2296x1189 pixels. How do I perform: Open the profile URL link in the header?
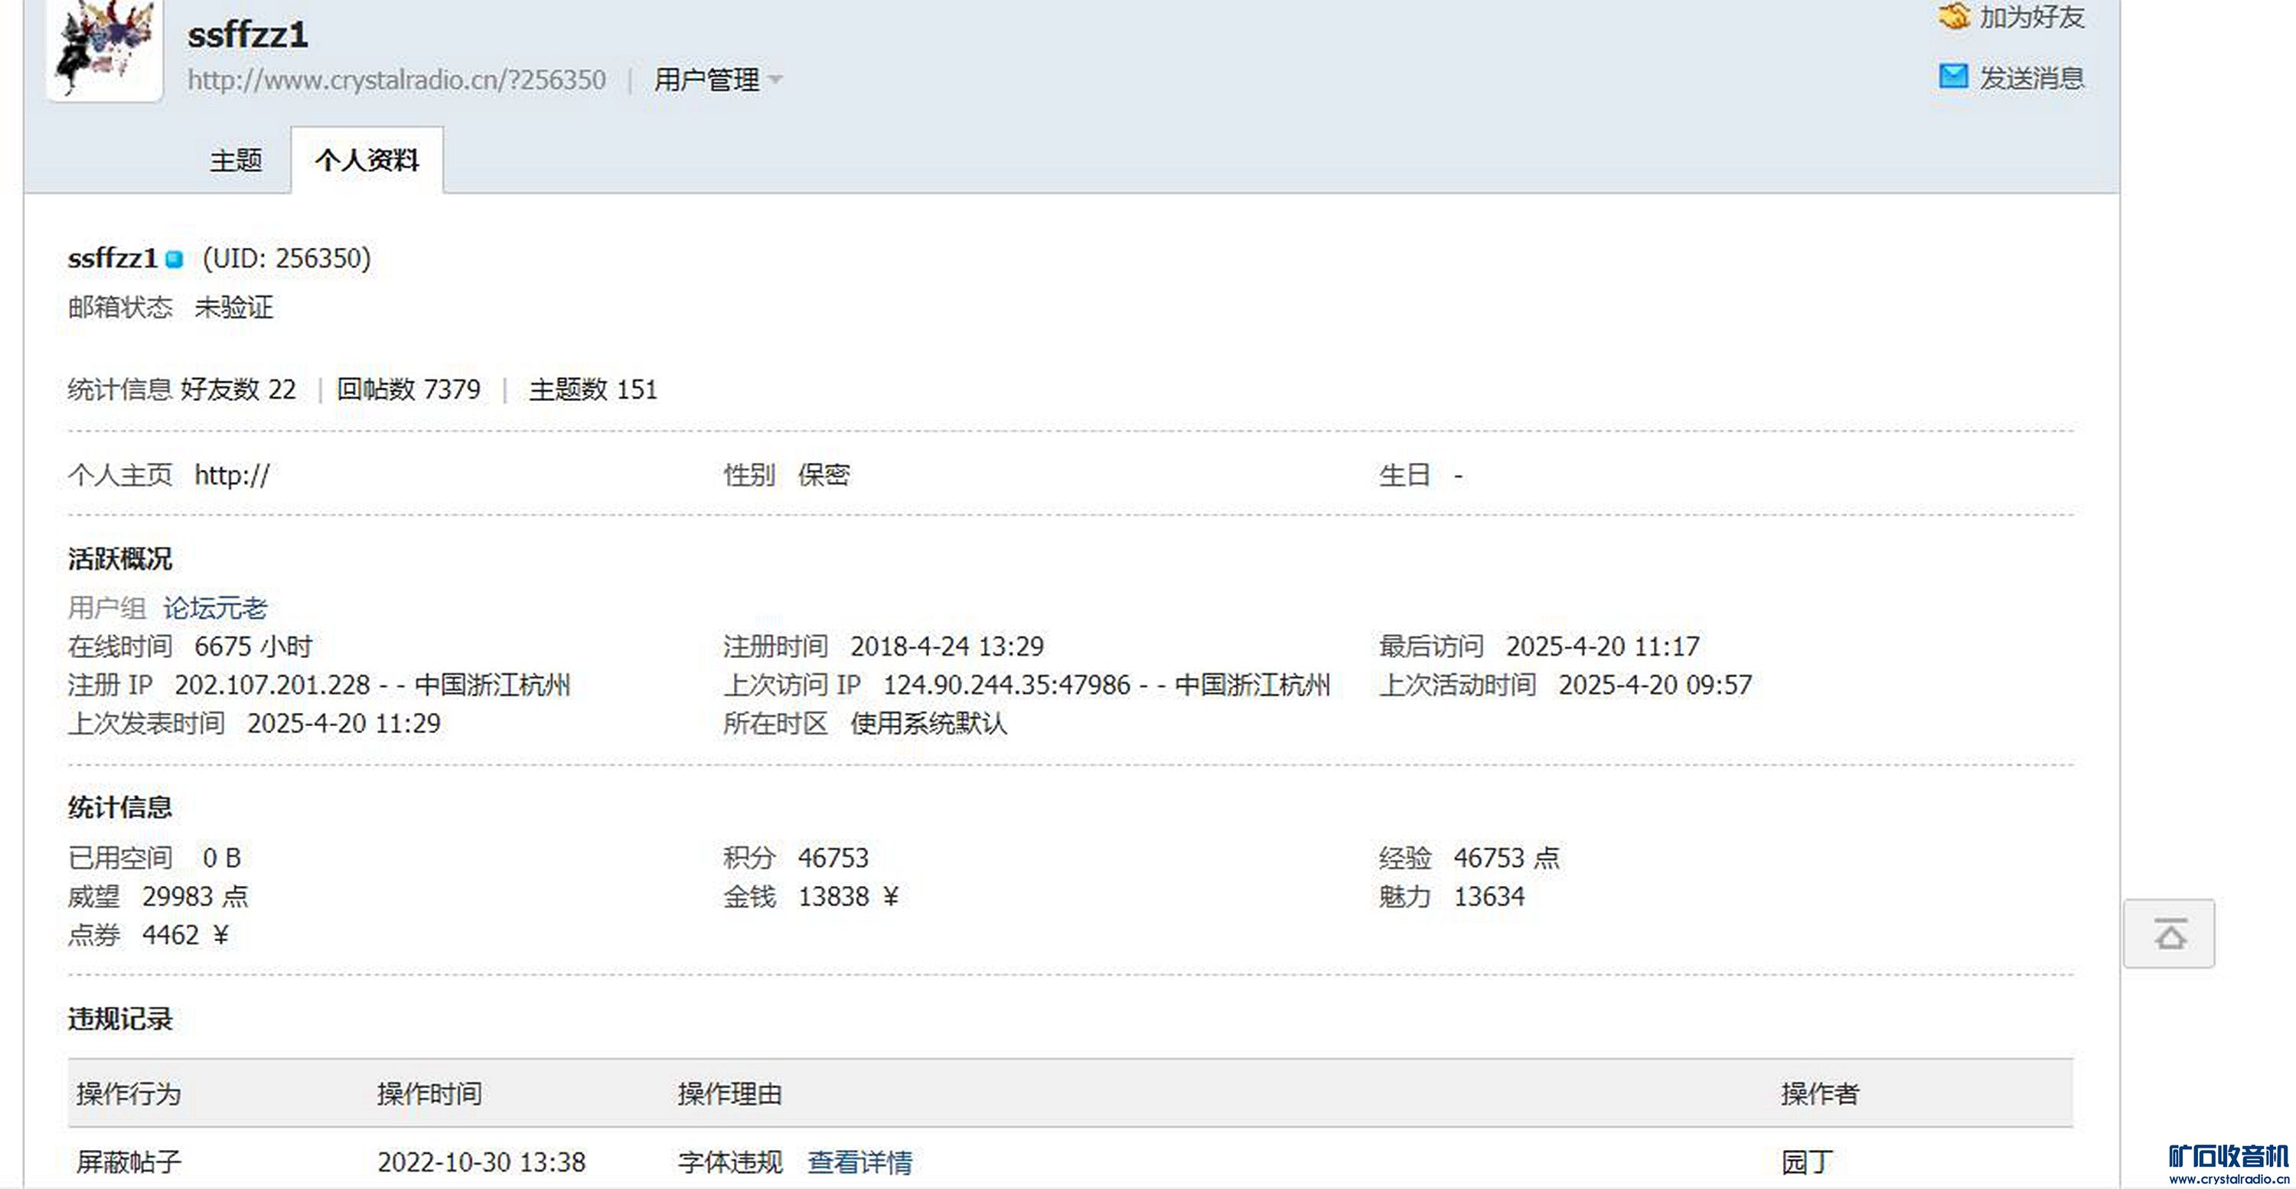pos(396,80)
